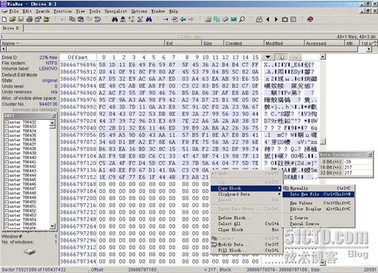
Task: Sort by the Accessed column header
Action: (324, 43)
